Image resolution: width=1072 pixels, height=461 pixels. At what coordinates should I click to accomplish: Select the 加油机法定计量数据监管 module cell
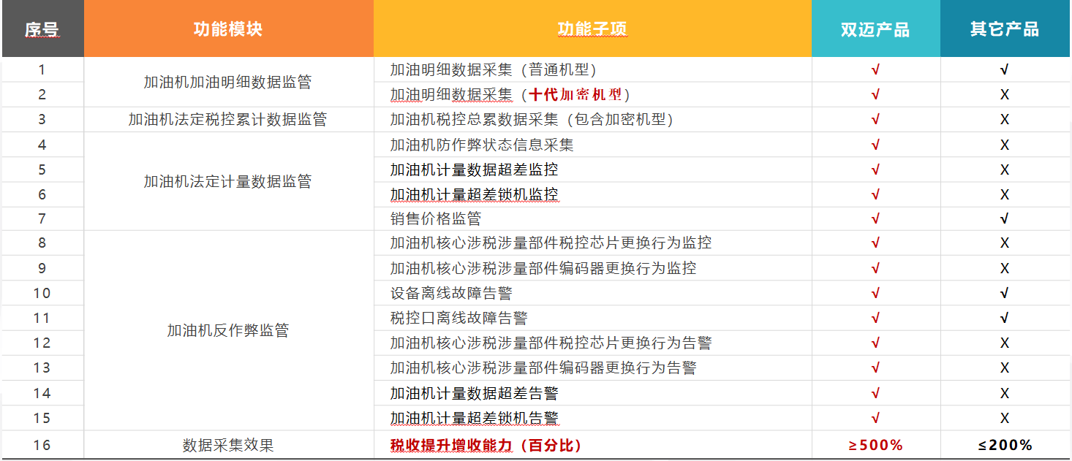(x=227, y=181)
